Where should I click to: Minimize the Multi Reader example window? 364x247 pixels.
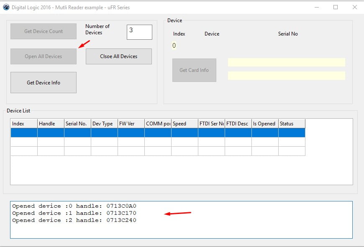[316, 7]
